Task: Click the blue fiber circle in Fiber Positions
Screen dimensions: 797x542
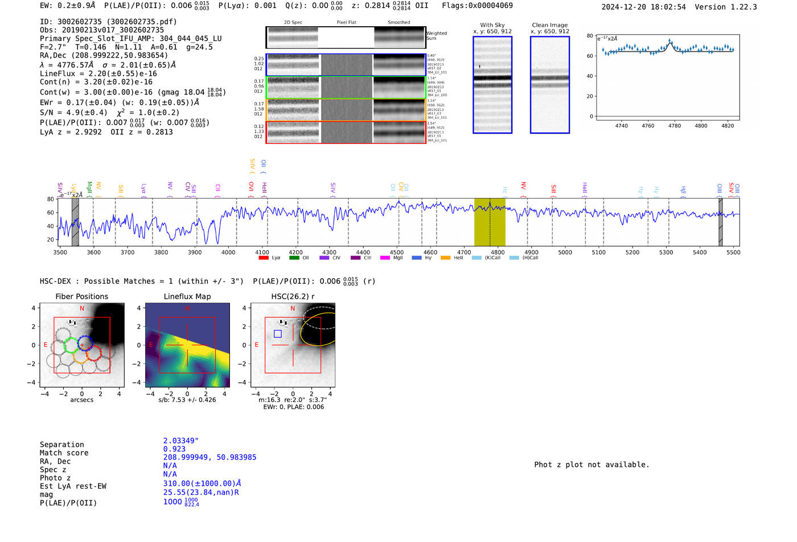Action: tap(85, 343)
